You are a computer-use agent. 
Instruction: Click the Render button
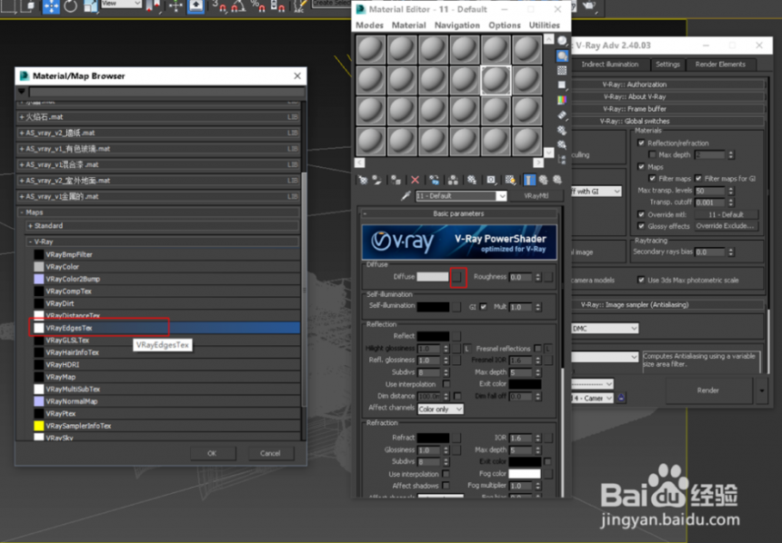tap(708, 390)
